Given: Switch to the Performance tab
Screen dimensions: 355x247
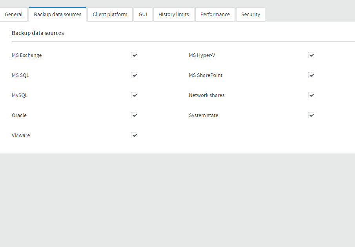Looking at the screenshot, I should tap(215, 15).
